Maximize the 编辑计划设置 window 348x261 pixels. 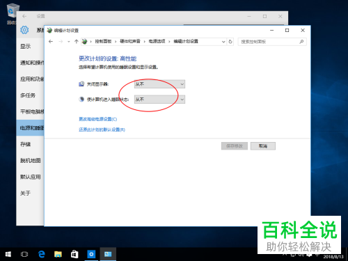287,31
